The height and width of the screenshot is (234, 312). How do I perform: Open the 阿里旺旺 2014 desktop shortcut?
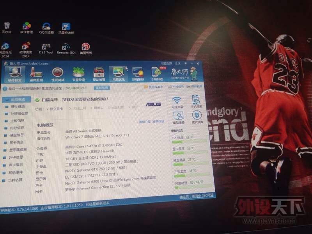coord(5,50)
